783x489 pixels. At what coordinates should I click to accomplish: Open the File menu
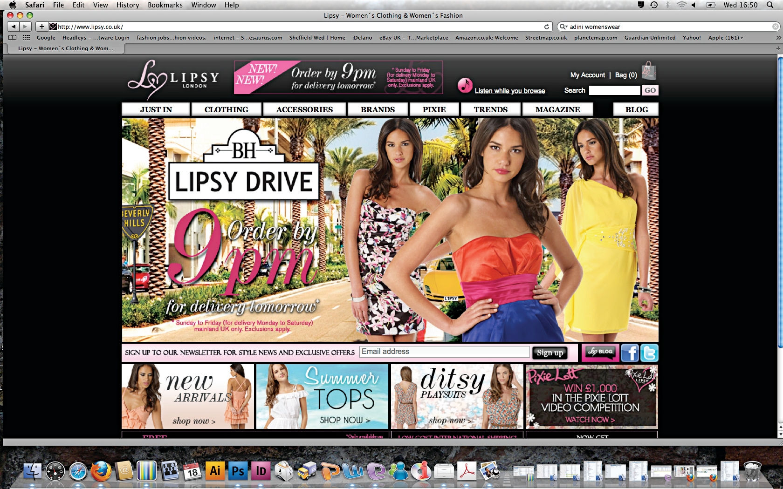click(58, 5)
